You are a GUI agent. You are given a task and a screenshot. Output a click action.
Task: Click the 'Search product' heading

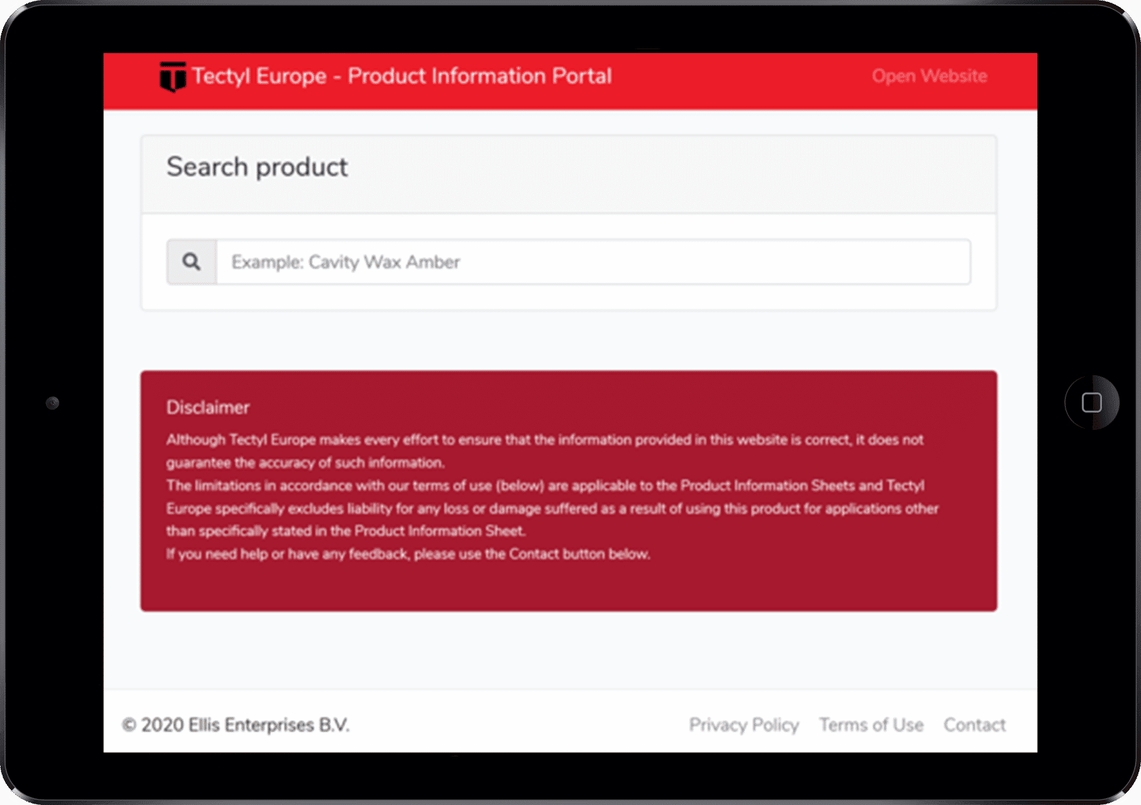tap(257, 167)
